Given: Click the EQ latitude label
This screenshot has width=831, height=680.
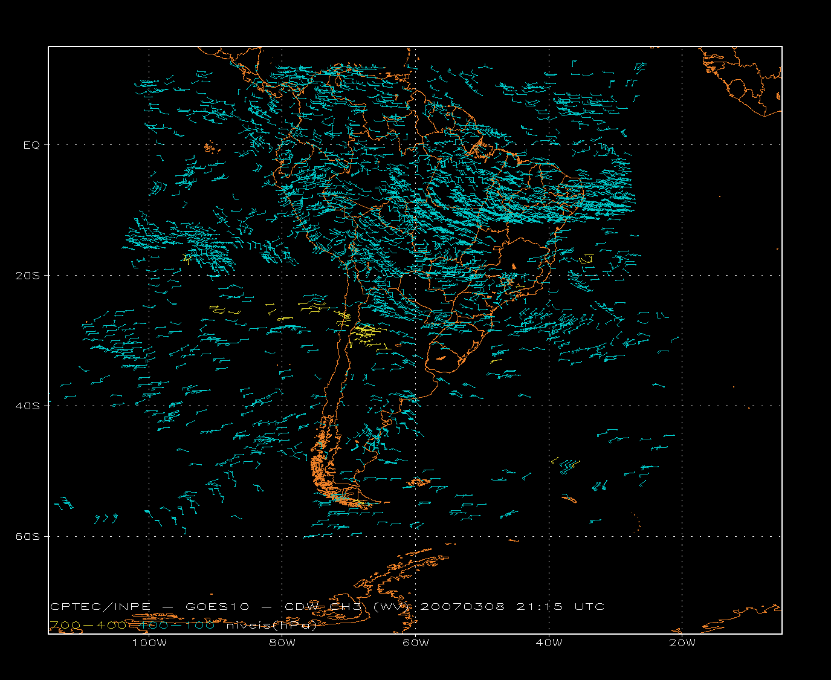Looking at the screenshot, I should [31, 145].
